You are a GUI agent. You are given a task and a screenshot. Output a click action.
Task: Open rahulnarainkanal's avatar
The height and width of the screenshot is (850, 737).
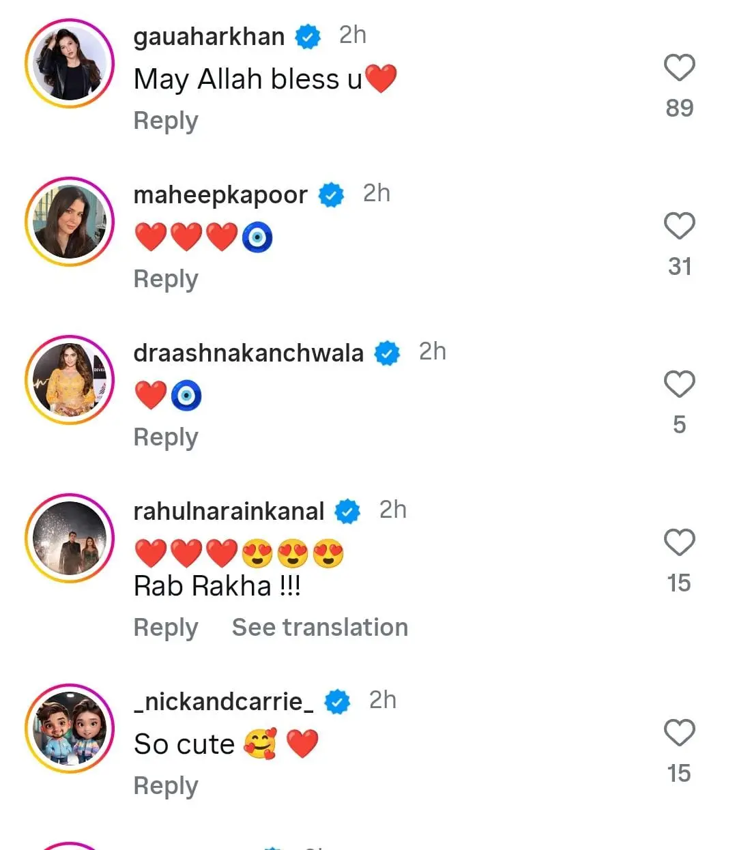70,538
